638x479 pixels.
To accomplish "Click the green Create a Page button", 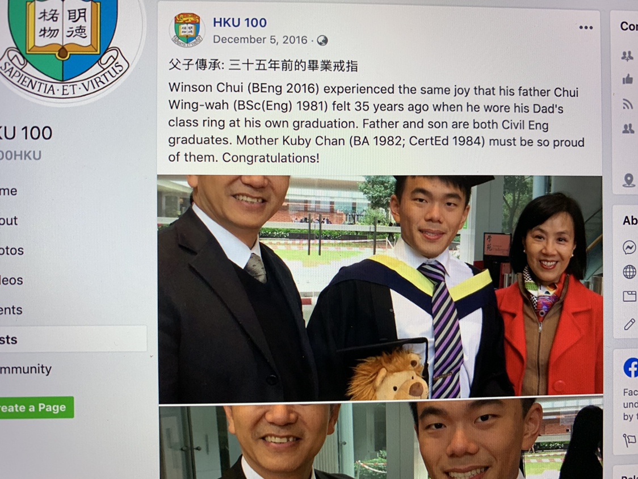I will [x=37, y=407].
